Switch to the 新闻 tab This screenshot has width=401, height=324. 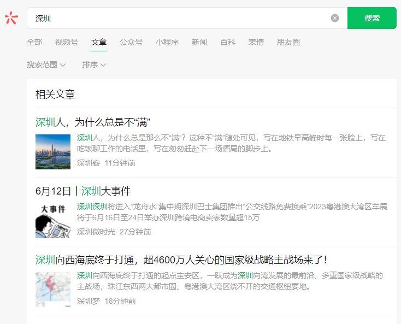click(x=199, y=42)
